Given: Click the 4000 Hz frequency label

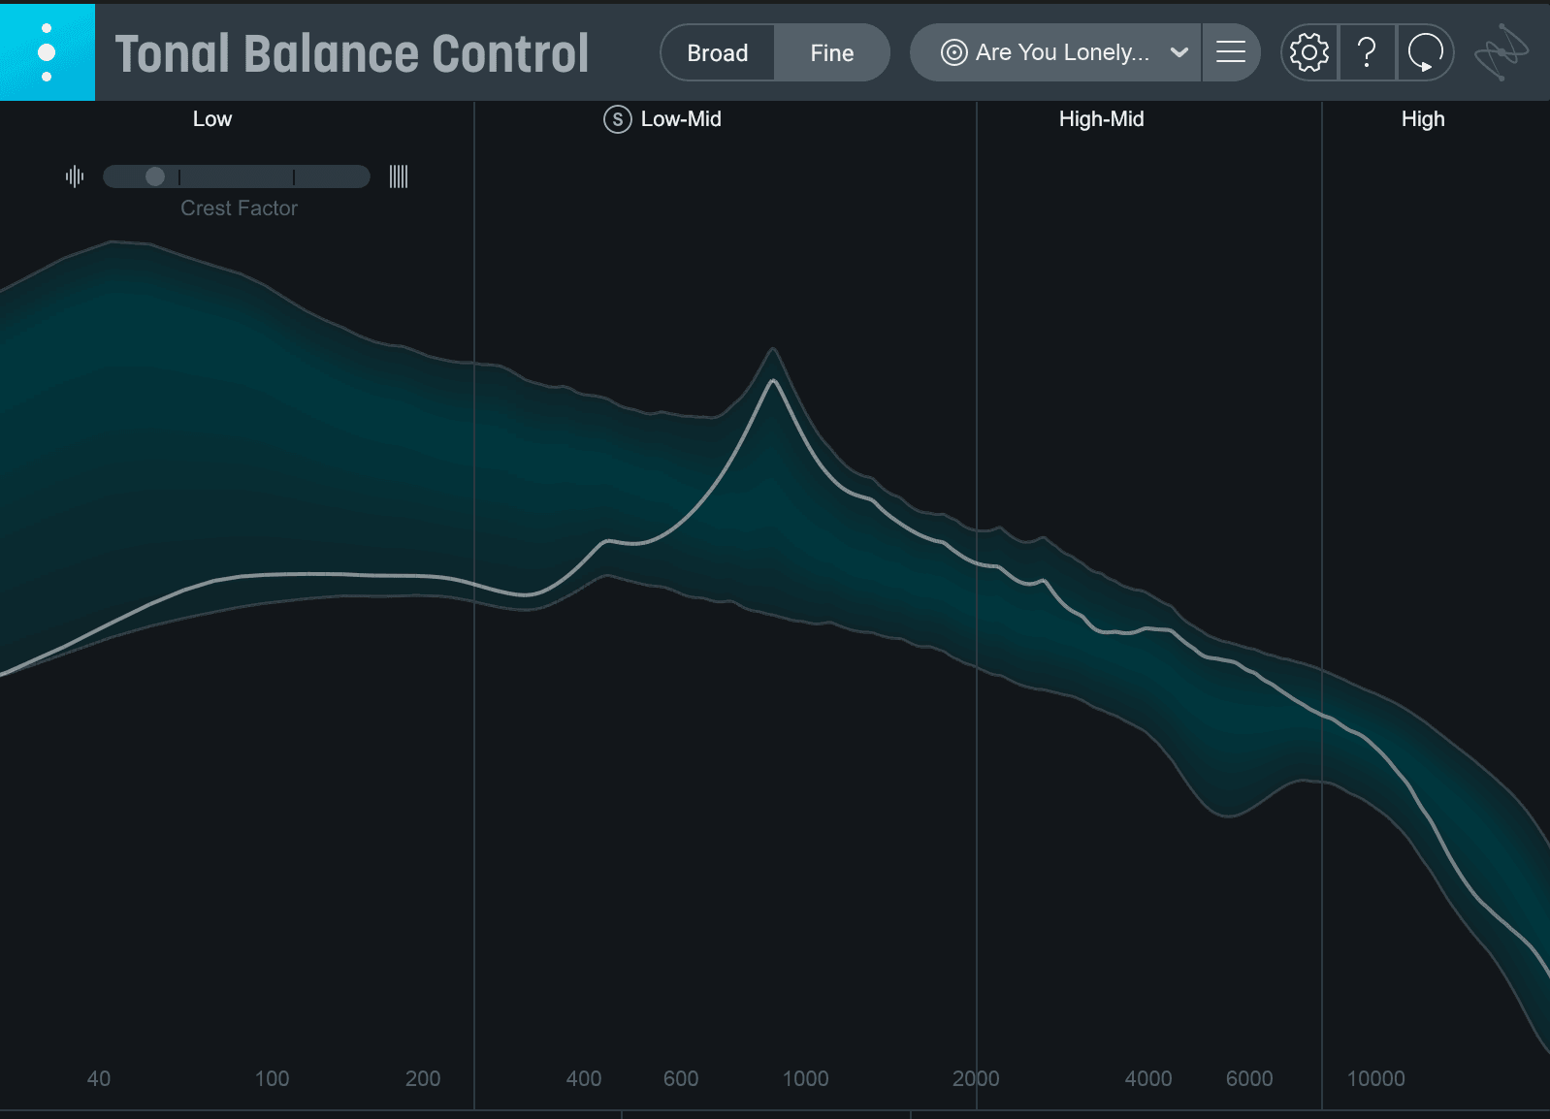Looking at the screenshot, I should [x=1148, y=1078].
